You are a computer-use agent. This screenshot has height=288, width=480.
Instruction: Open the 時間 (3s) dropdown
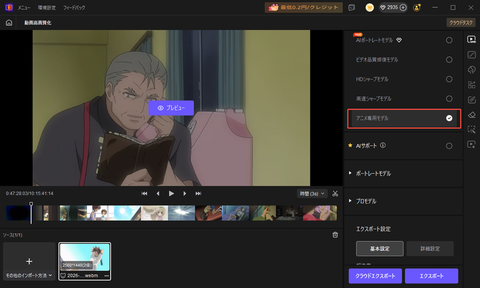312,193
